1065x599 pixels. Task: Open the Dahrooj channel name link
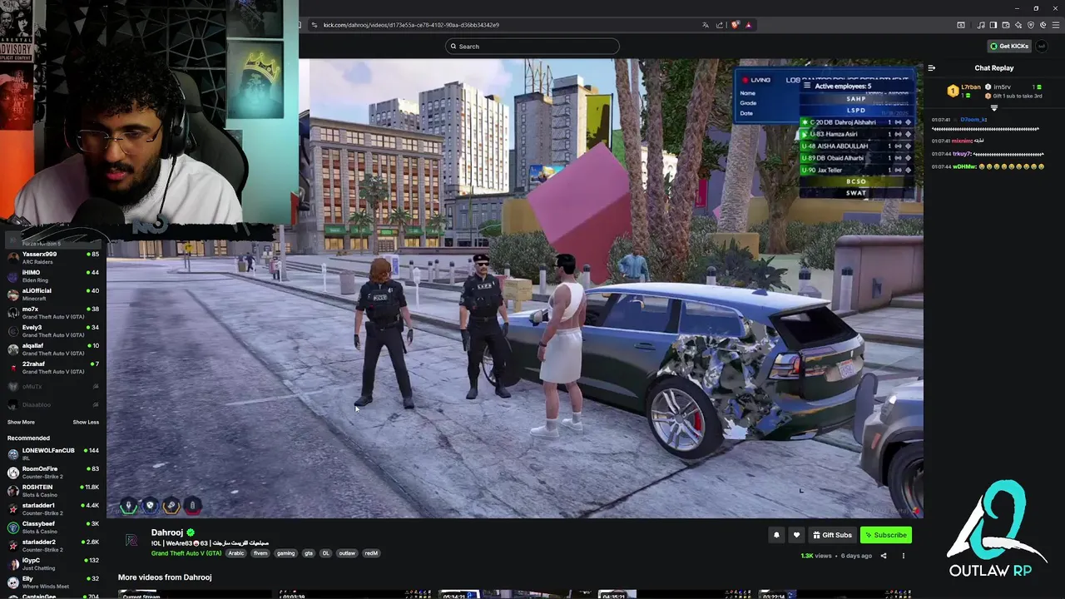click(x=166, y=532)
